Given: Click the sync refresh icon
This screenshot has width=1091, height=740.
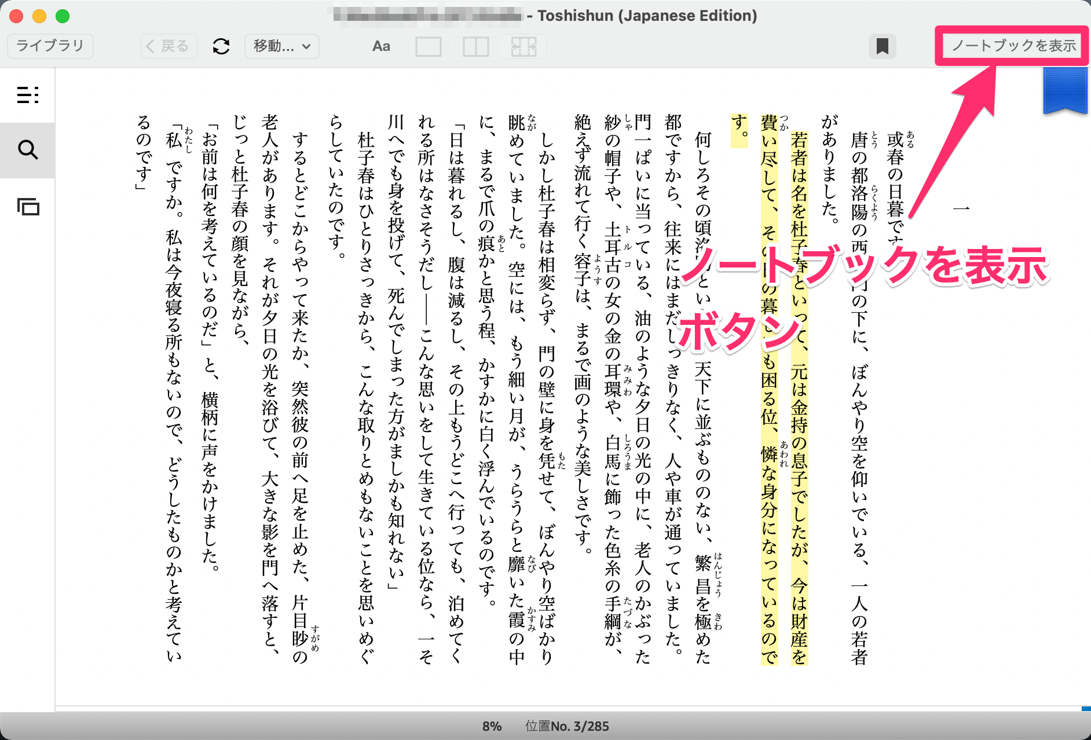Looking at the screenshot, I should coord(221,46).
